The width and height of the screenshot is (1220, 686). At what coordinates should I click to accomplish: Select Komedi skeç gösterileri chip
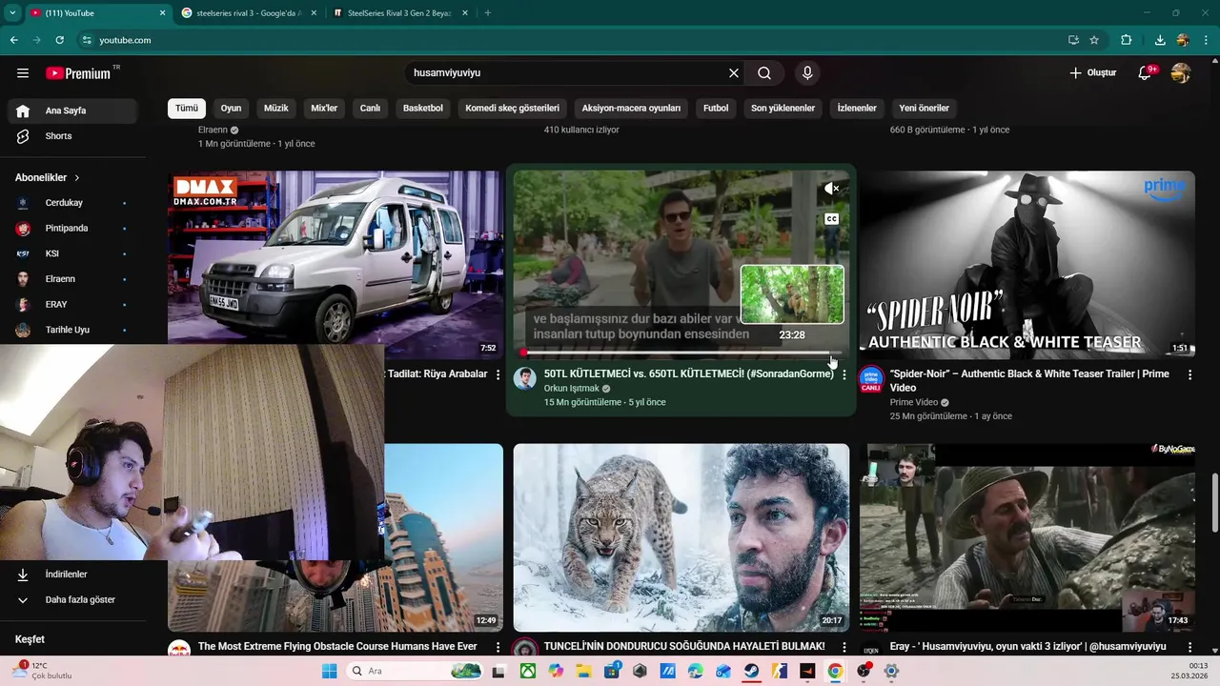coord(512,109)
